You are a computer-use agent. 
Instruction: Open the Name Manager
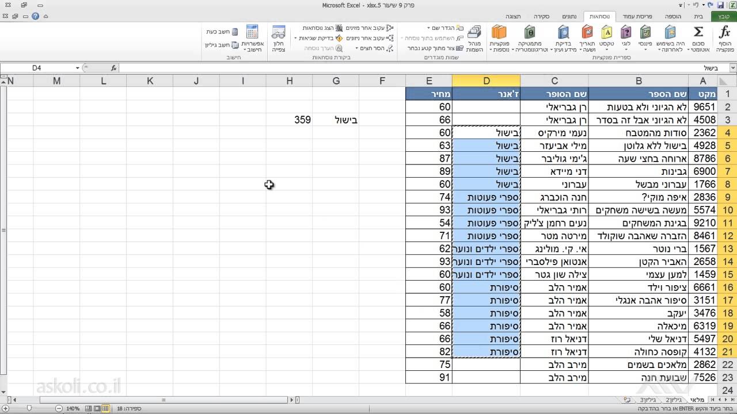coord(474,39)
